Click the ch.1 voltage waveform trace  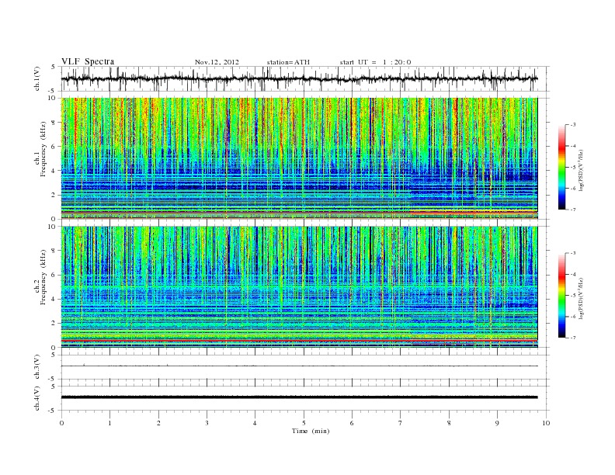[299, 78]
